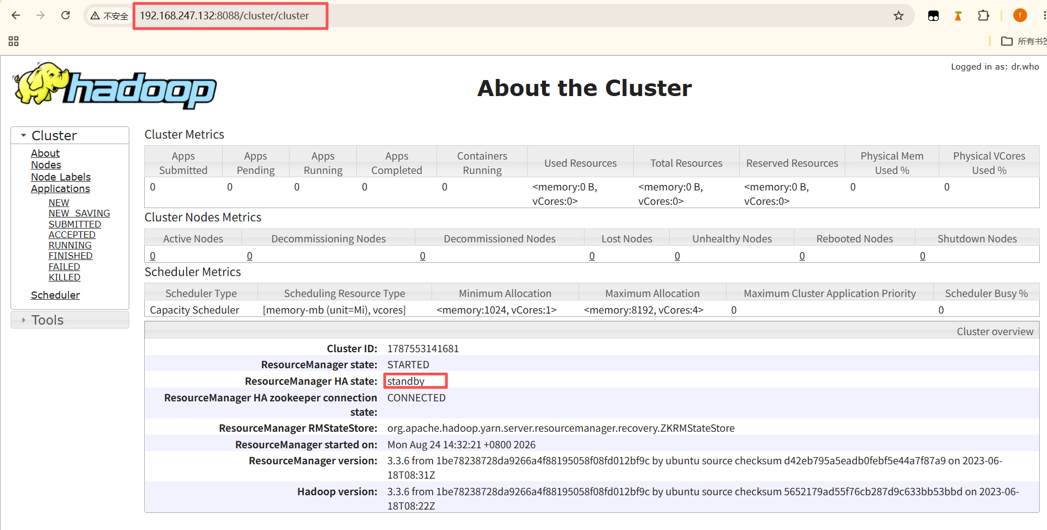Click the Physical VCores Used % header
Viewport: 1047px width, 530px height.
(989, 163)
